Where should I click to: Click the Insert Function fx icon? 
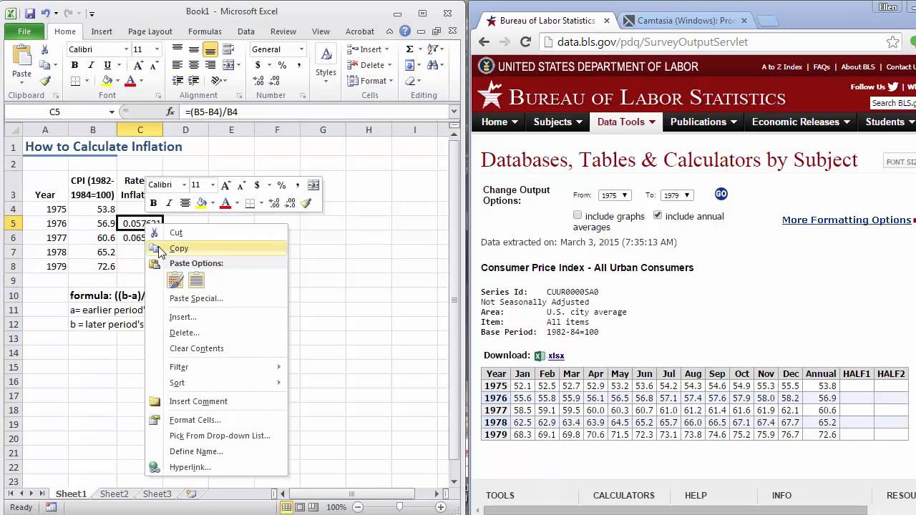coord(170,112)
